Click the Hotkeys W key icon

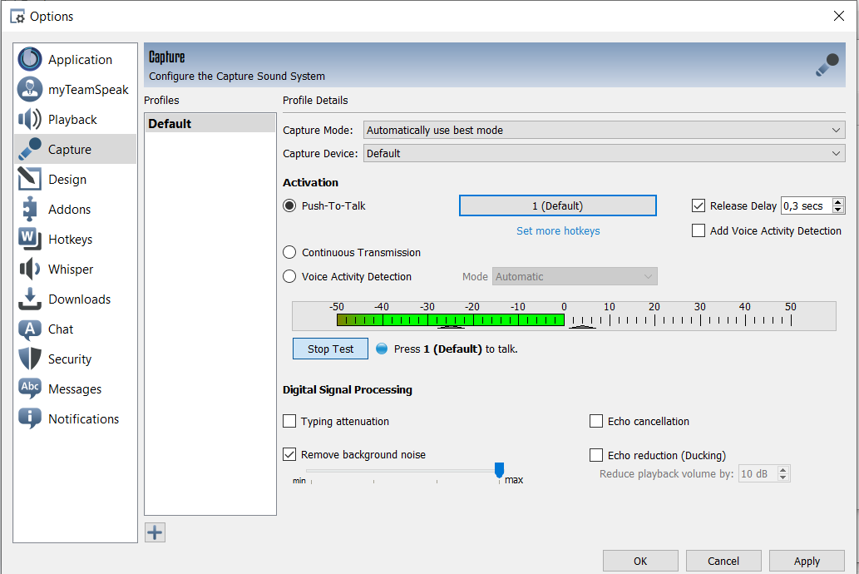30,239
